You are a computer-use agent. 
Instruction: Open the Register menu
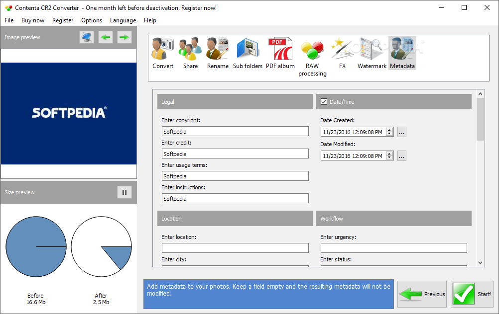pos(63,20)
